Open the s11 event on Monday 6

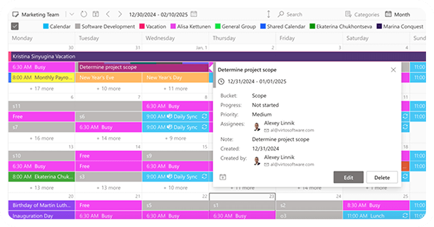point(75,106)
